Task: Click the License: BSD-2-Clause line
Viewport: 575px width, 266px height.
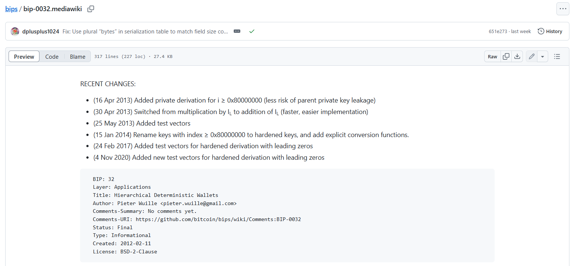Action: [x=125, y=252]
